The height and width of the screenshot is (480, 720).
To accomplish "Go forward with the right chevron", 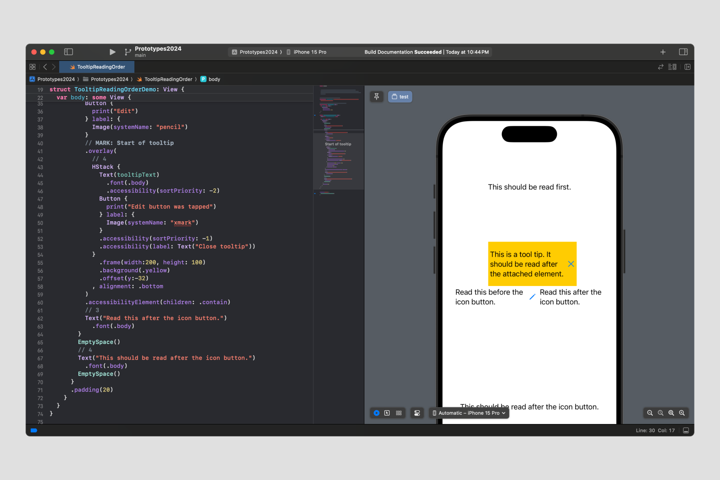I will (54, 67).
